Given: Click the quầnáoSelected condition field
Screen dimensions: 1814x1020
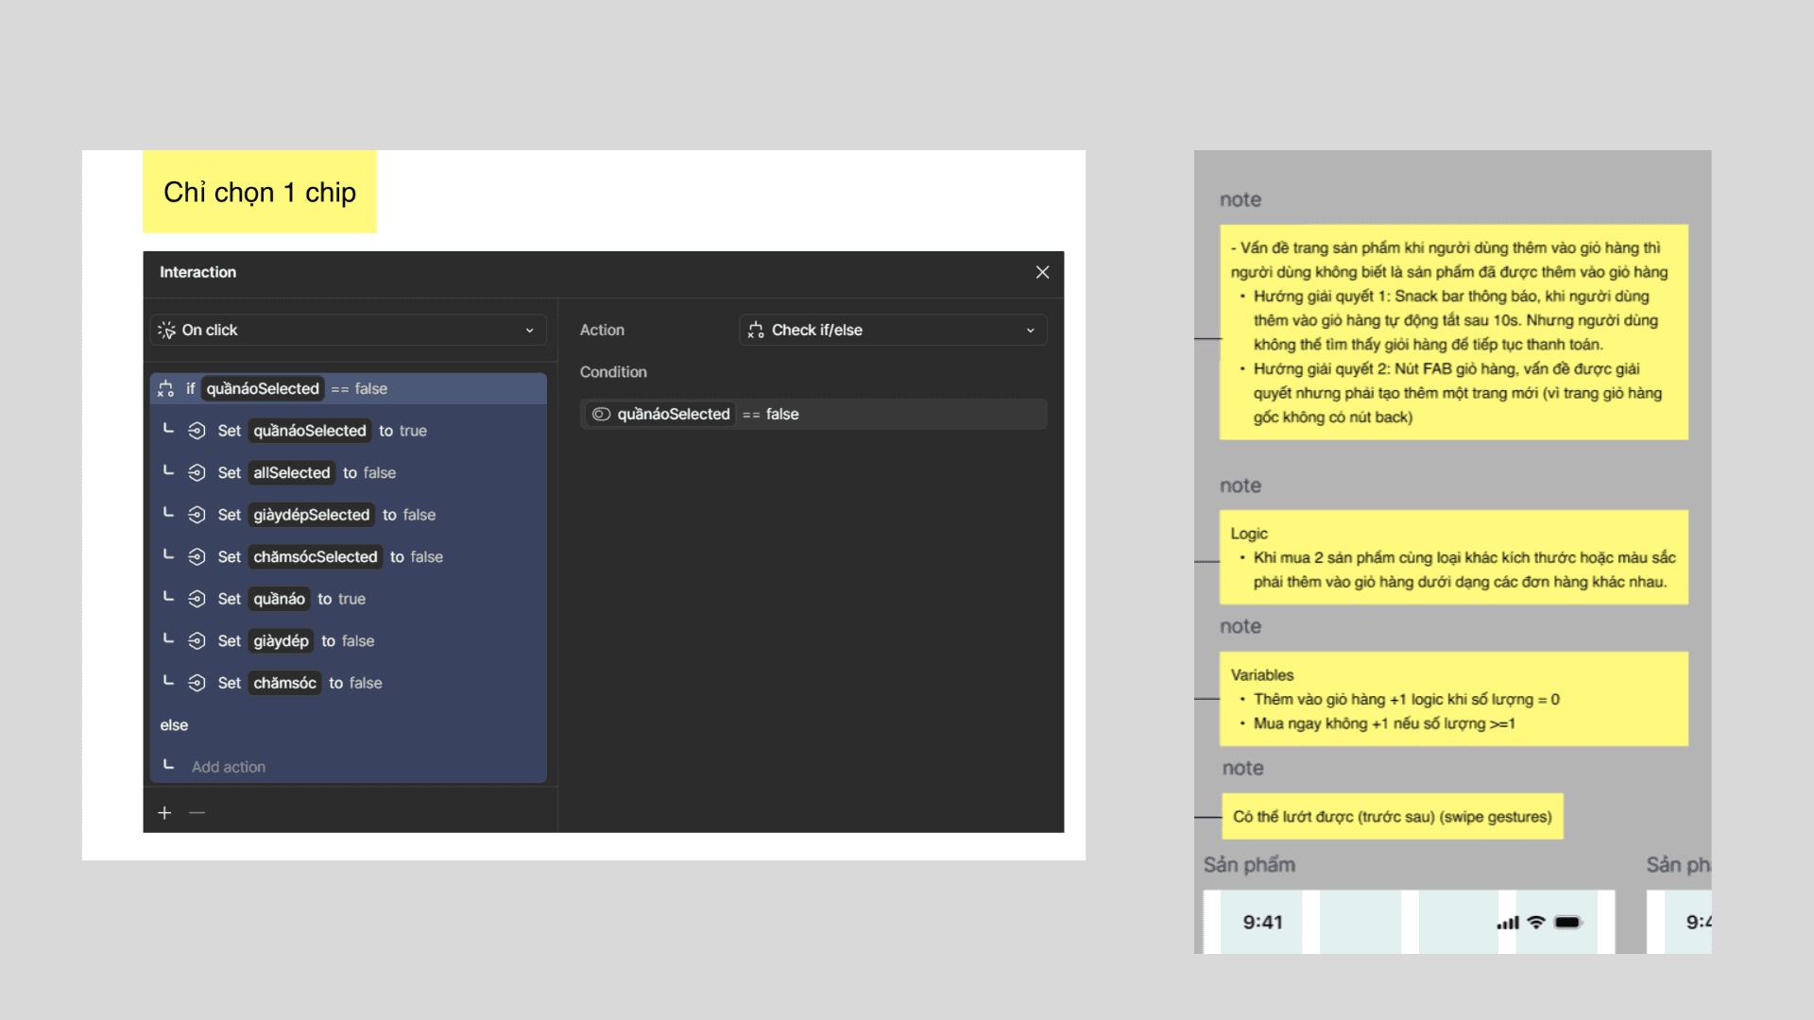Looking at the screenshot, I should [813, 414].
